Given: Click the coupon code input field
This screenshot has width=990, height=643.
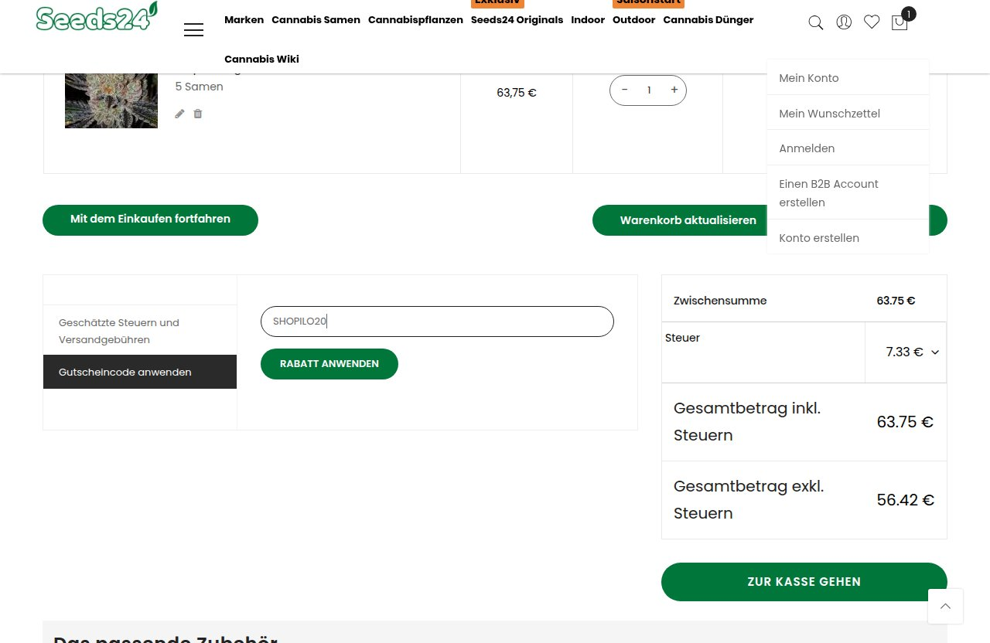Looking at the screenshot, I should click(437, 321).
